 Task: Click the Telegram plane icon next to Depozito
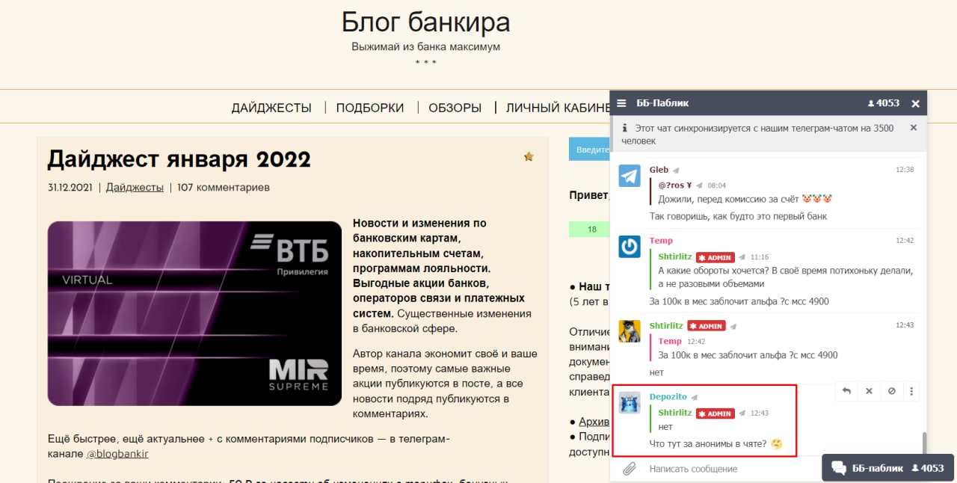(x=694, y=398)
